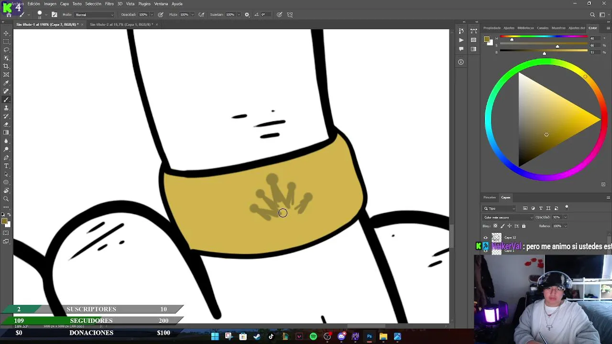
Task: Toggle pressure for size button
Action: 279,14
